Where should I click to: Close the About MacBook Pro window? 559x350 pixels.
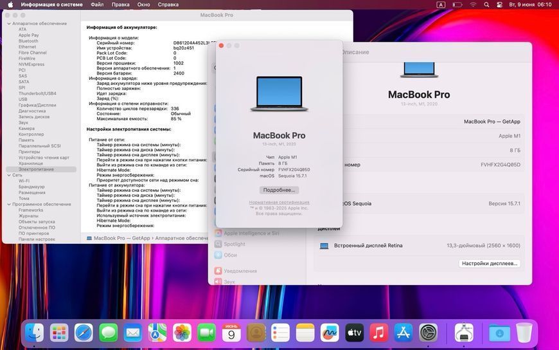click(x=221, y=46)
